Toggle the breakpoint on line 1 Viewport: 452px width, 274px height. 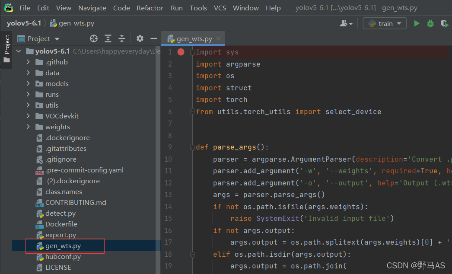(181, 52)
